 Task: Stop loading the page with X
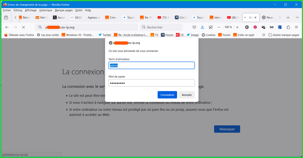coord(23,27)
